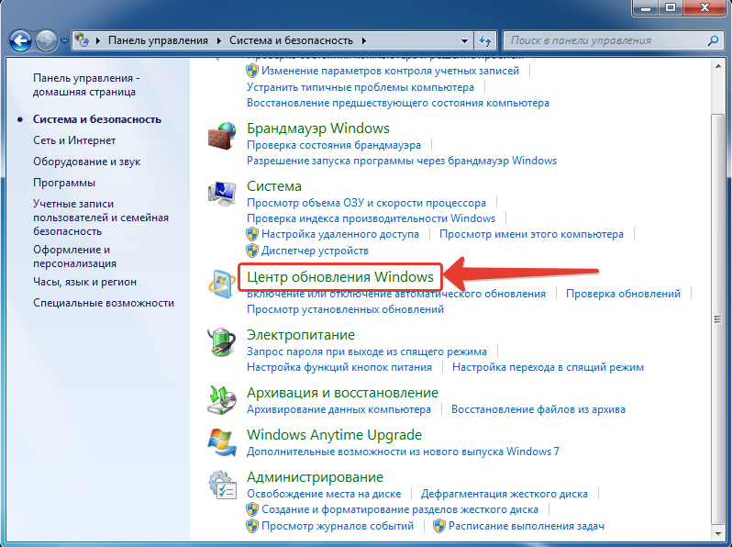This screenshot has width=732, height=547.
Task: Open Запрос пароля при выходе из спящего режима
Action: coord(367,352)
